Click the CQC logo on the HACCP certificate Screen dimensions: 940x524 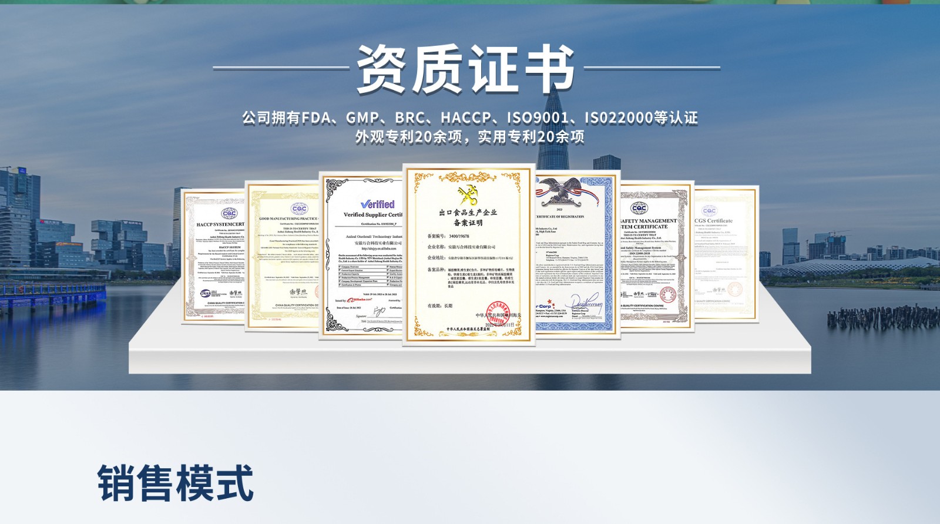point(229,213)
